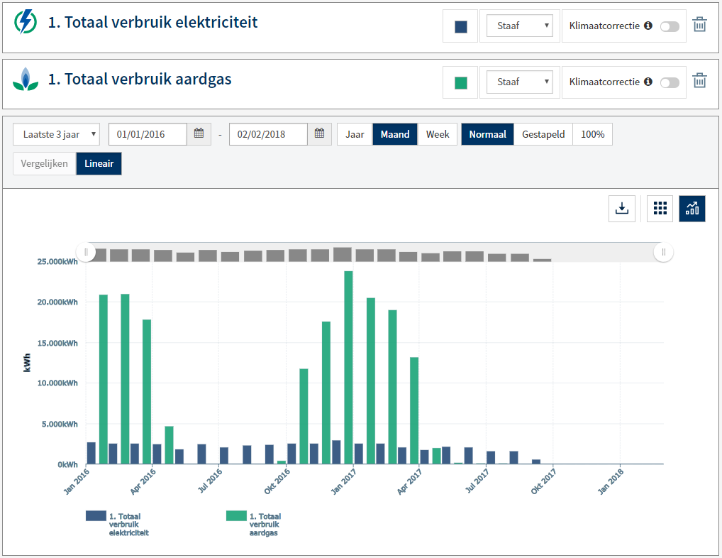Open calendar for end date 02/02/2018
The width and height of the screenshot is (722, 558).
(319, 134)
